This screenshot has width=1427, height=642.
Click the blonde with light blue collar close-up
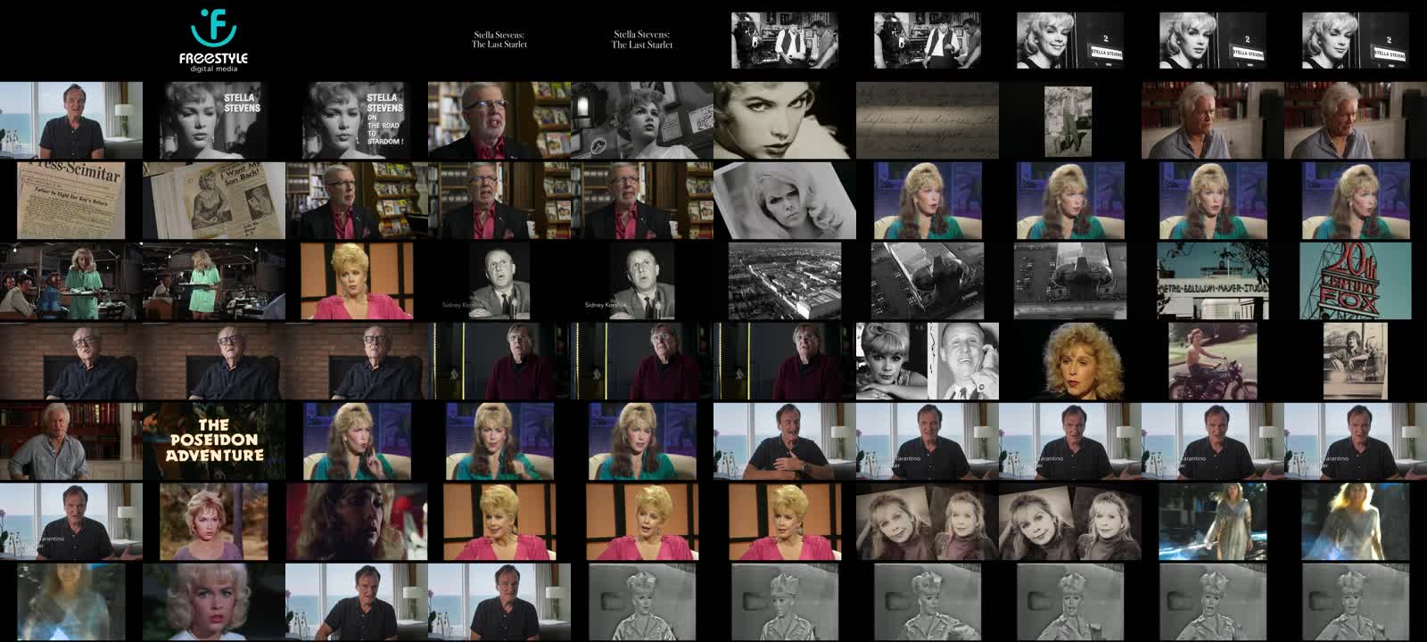[214, 602]
